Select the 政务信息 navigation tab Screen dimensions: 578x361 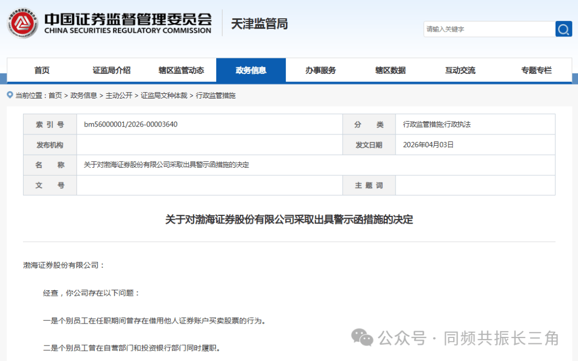coord(250,70)
